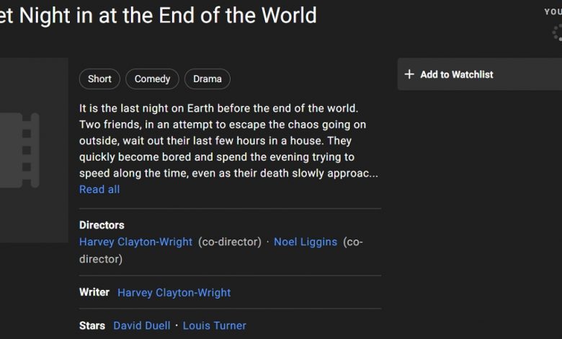Viewport: 562px width, 339px height.
Task: Click the Stars section label
Action: 92,326
